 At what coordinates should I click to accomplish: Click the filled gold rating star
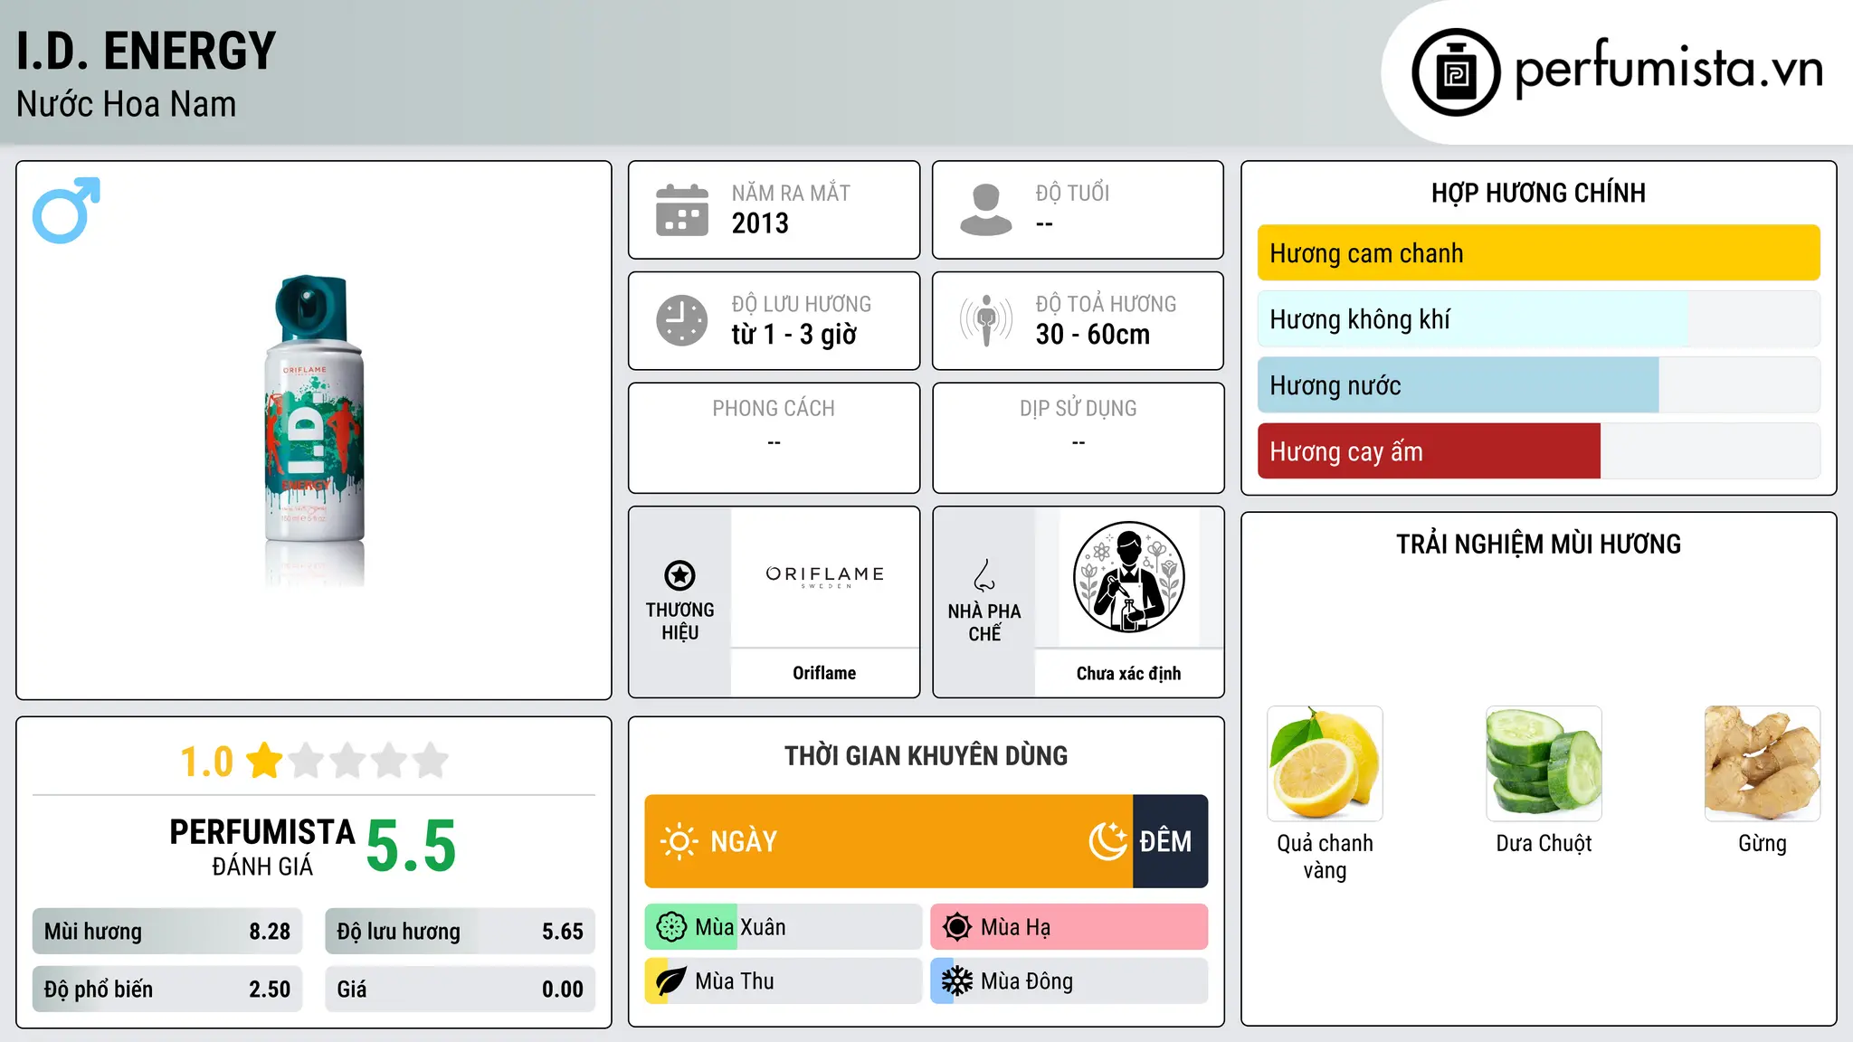(264, 761)
